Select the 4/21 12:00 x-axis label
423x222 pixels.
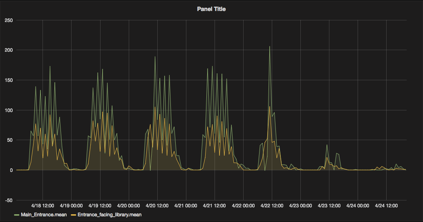pos(214,206)
